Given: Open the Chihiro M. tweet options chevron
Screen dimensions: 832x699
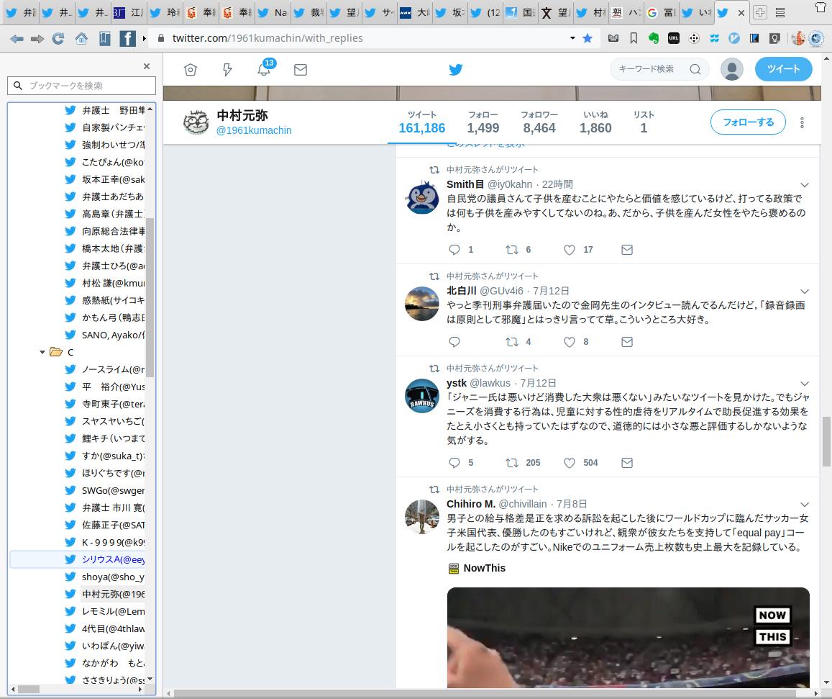Looking at the screenshot, I should click(x=805, y=505).
